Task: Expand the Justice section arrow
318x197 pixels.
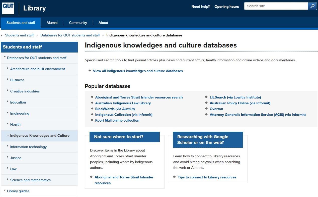Action: click(8, 157)
